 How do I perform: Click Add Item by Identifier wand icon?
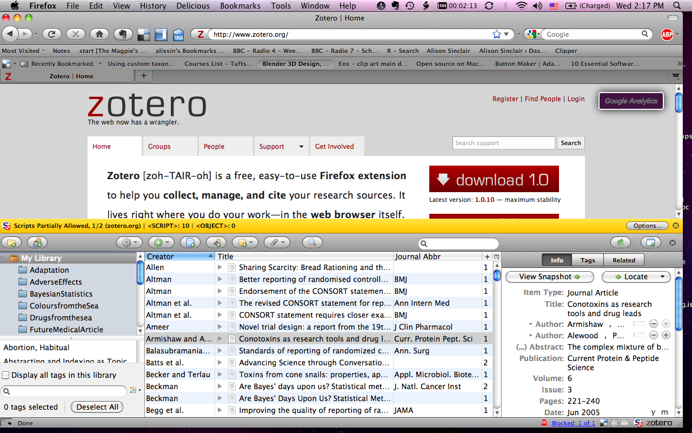coord(217,243)
